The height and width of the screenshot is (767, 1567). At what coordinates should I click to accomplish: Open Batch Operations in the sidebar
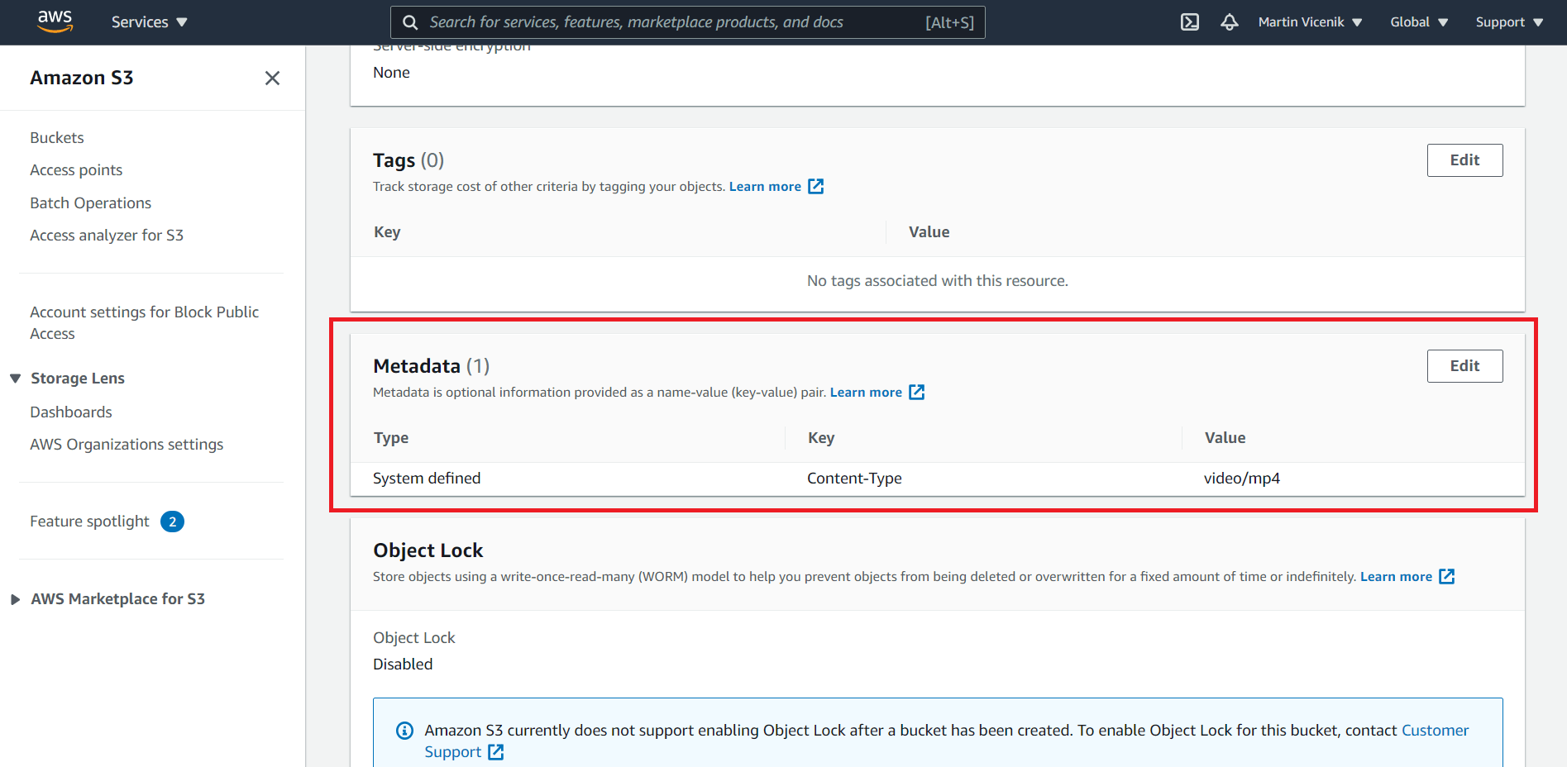point(91,202)
